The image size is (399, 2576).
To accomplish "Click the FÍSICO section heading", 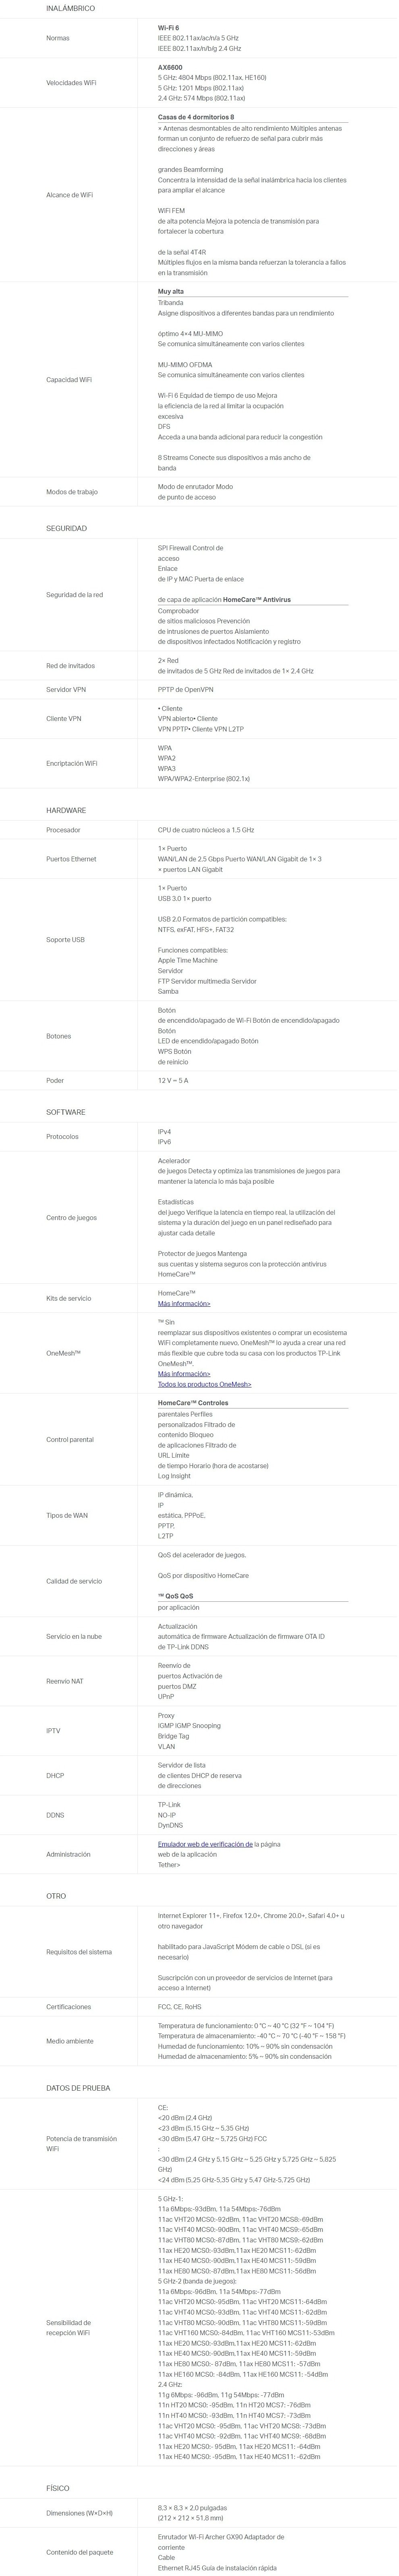I will (x=58, y=2487).
